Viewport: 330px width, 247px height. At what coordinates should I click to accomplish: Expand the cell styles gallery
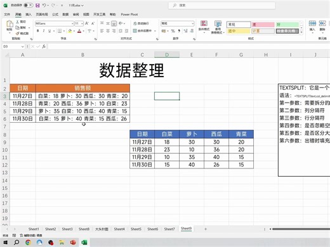click(301, 32)
